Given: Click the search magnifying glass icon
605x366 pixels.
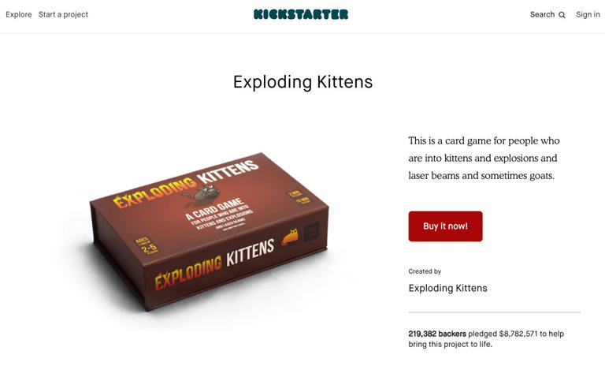Looking at the screenshot, I should click(562, 15).
